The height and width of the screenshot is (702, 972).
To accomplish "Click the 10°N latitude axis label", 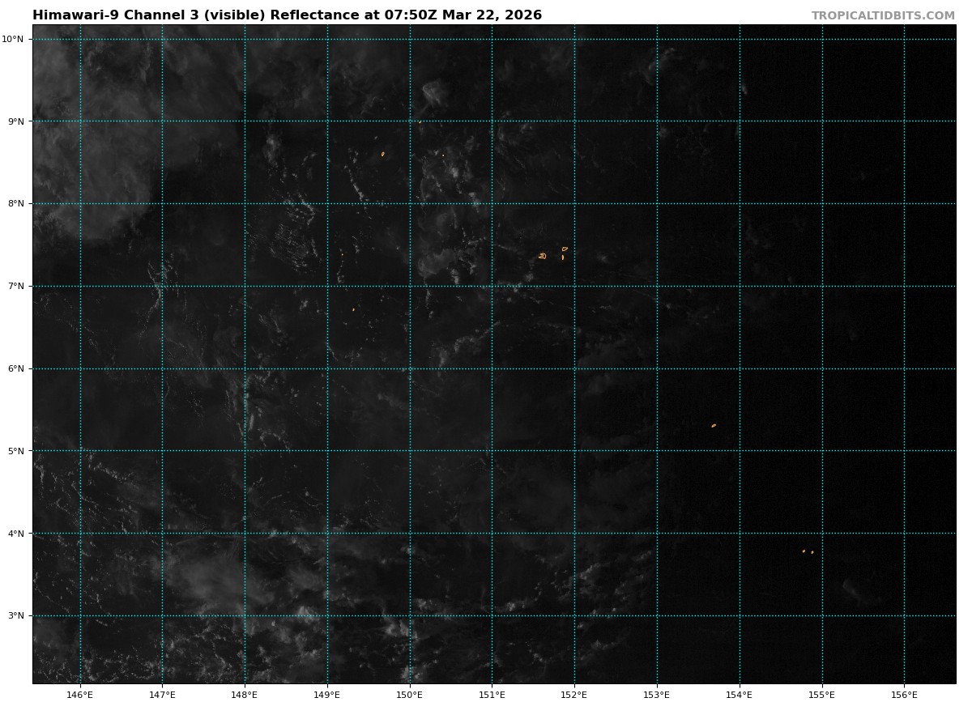I will tap(16, 39).
